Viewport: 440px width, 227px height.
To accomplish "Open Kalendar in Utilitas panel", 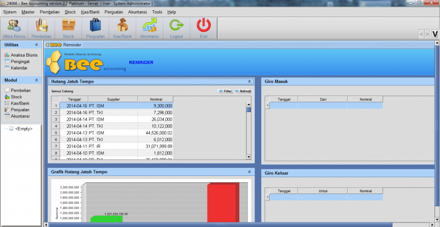I will 16,68.
